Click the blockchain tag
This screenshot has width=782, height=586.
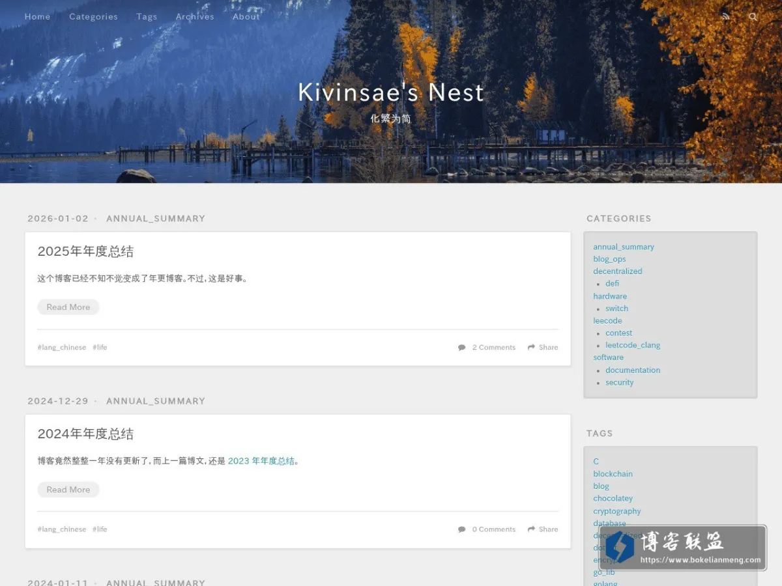point(613,474)
